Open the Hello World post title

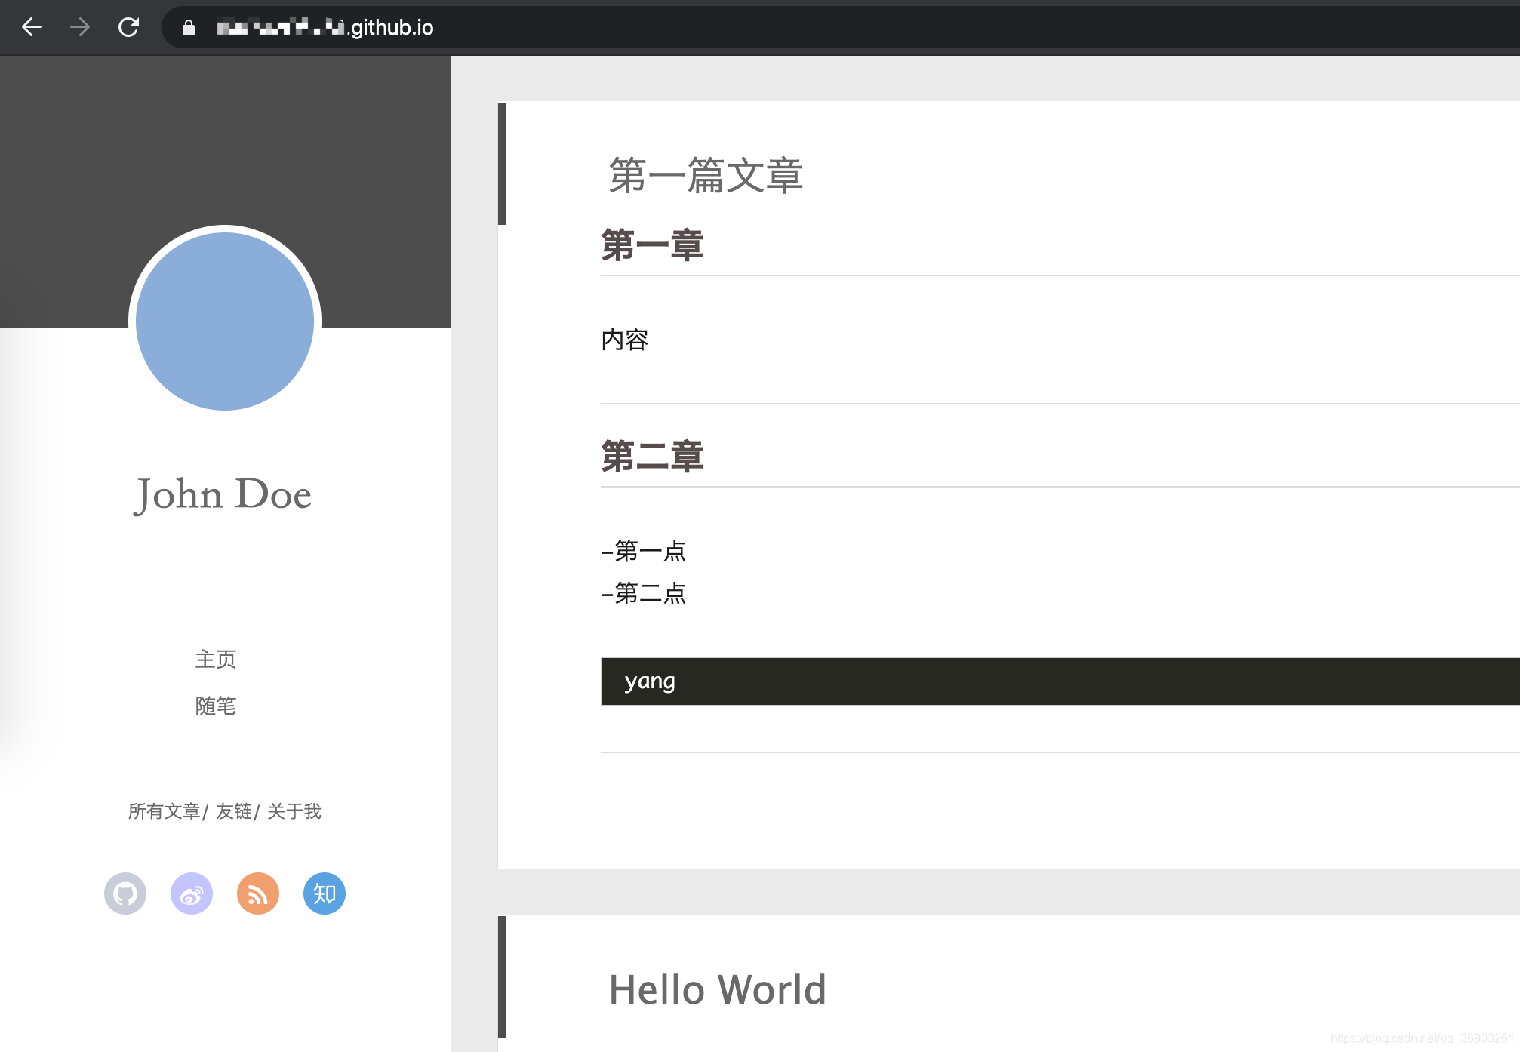(x=718, y=989)
